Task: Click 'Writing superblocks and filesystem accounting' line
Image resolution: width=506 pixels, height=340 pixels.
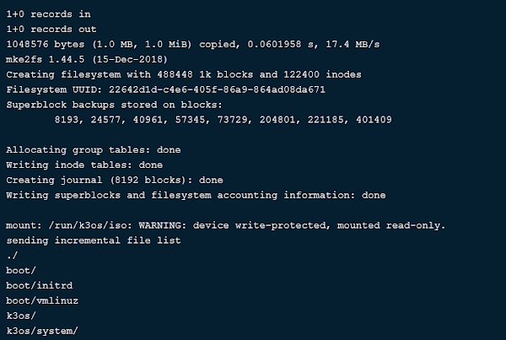Action: click(196, 196)
